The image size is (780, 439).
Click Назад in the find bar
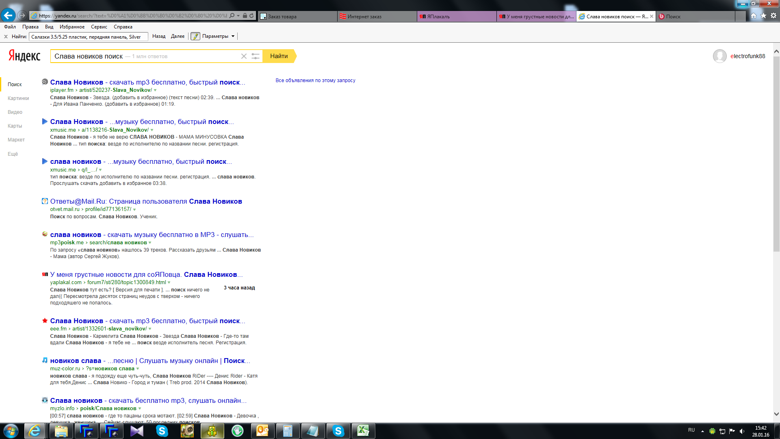159,36
